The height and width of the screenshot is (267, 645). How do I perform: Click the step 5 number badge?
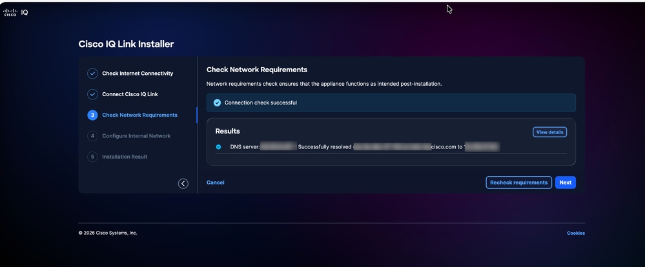point(92,157)
